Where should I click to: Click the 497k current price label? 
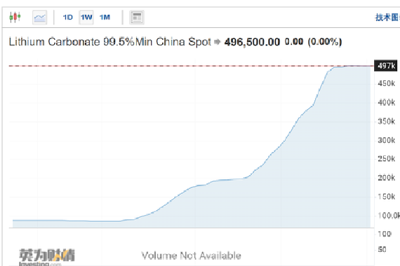point(386,66)
